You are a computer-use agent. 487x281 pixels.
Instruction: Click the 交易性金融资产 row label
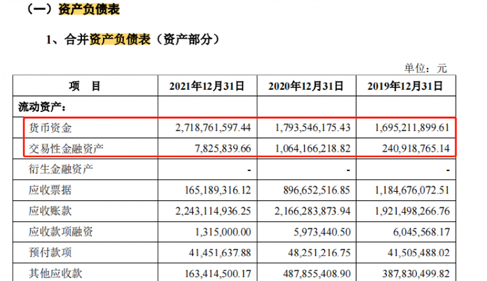(66, 149)
